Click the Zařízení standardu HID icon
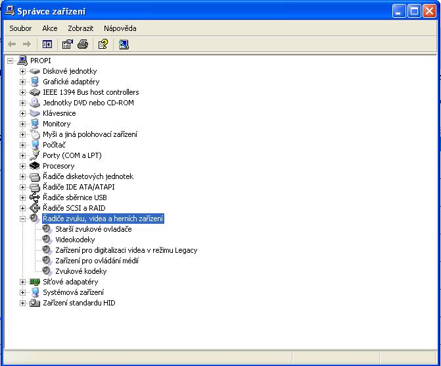This screenshot has height=366, width=441. 35,303
